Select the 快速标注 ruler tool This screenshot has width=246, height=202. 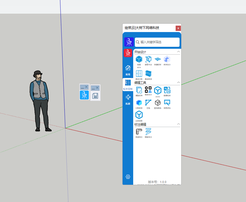pyautogui.click(x=139, y=132)
